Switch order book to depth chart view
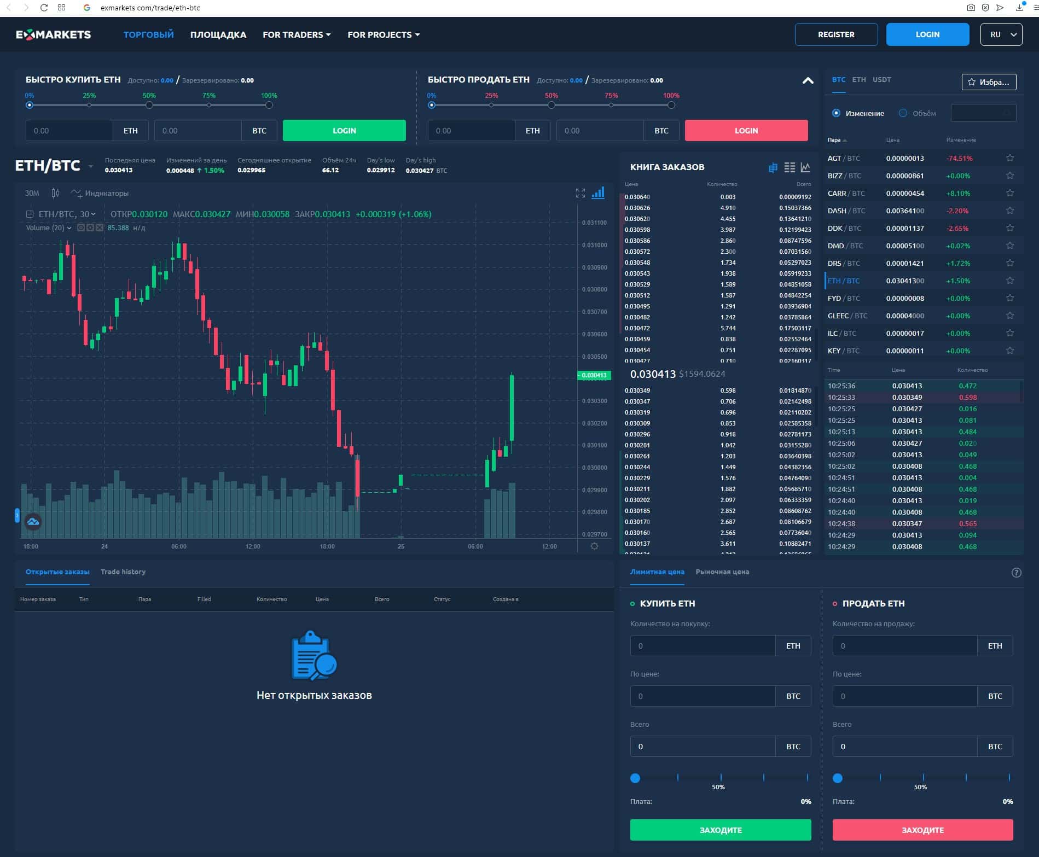 tap(805, 167)
